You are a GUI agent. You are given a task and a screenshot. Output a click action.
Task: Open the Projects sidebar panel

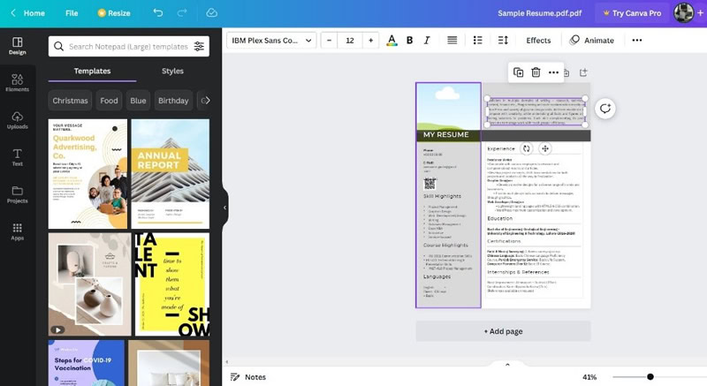point(17,194)
